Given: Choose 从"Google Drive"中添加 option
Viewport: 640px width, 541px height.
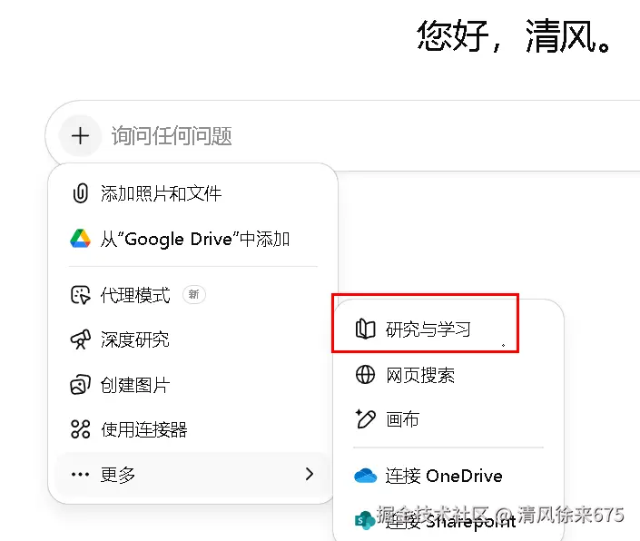Looking at the screenshot, I should coord(192,239).
